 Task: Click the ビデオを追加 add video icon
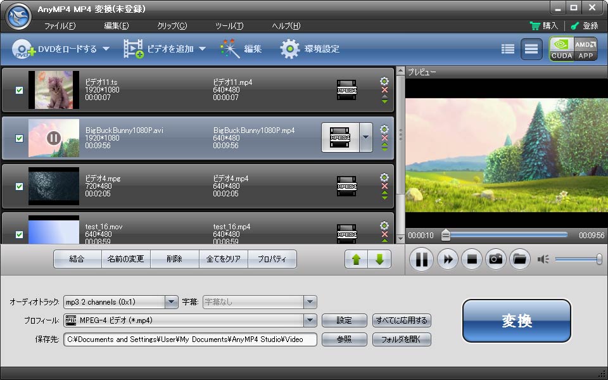135,48
